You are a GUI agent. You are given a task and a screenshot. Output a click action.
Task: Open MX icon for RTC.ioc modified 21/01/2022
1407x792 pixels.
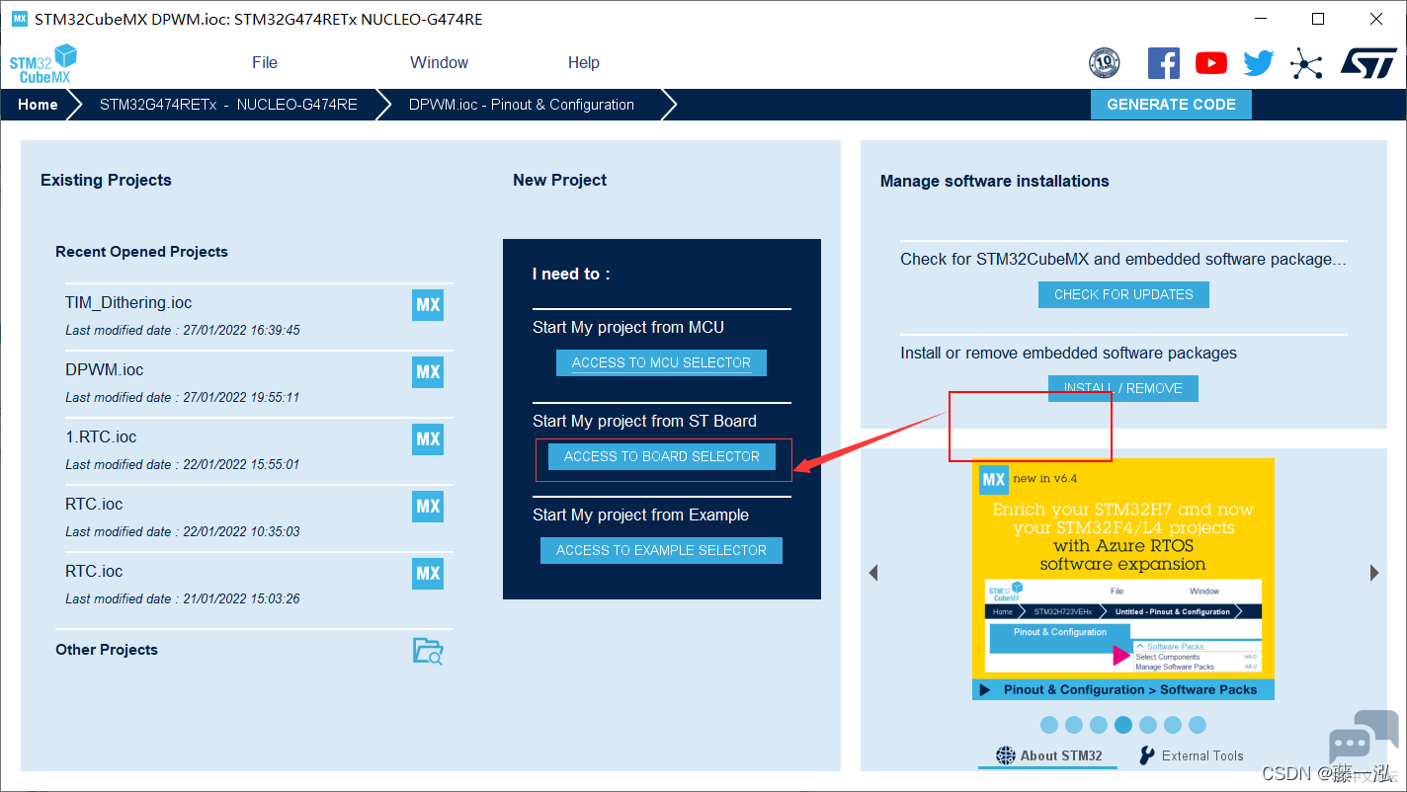click(428, 573)
